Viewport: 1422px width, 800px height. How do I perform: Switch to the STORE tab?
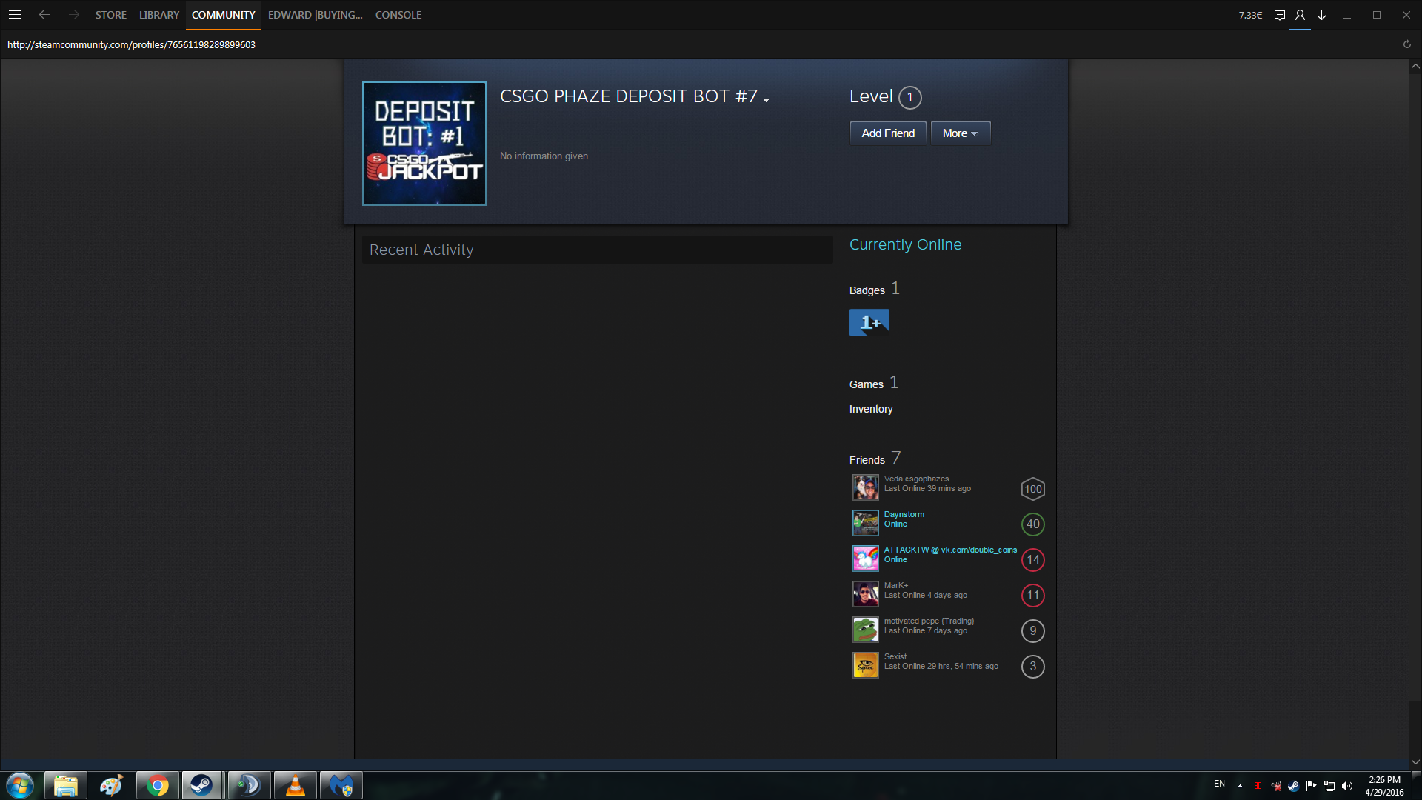point(110,15)
